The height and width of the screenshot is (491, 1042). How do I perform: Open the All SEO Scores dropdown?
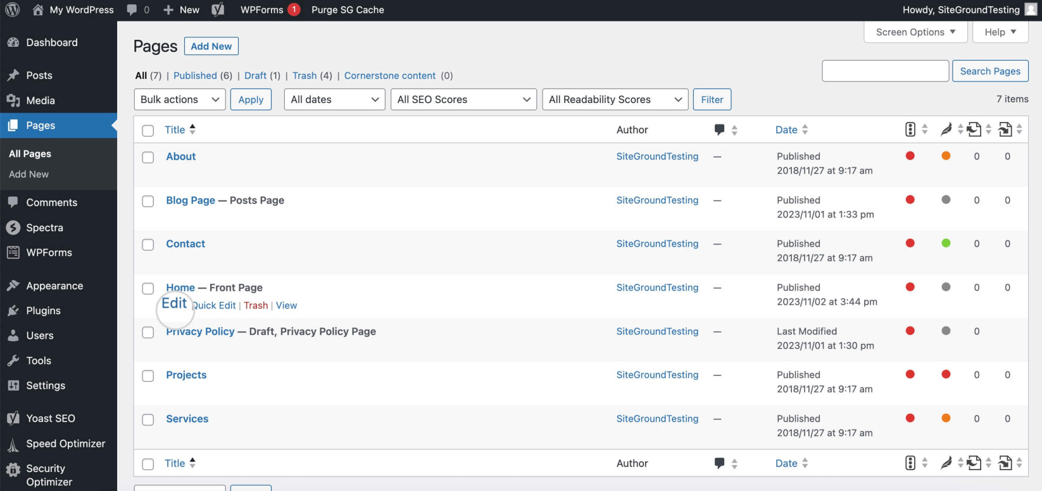click(464, 99)
